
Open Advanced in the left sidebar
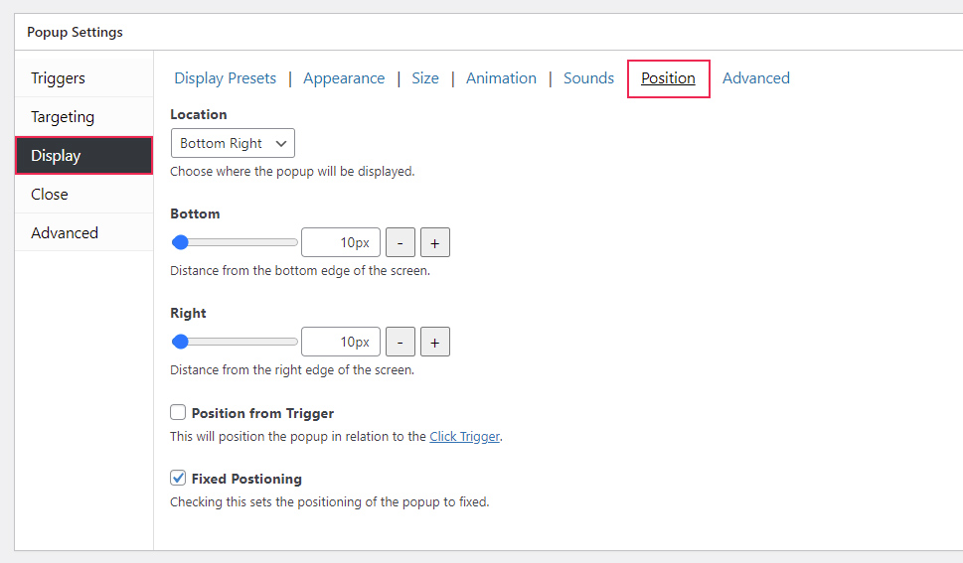pos(65,233)
